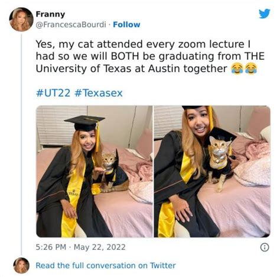The height and width of the screenshot is (277, 280).
Task: Open the tweet info circle icon
Action: coord(265,247)
